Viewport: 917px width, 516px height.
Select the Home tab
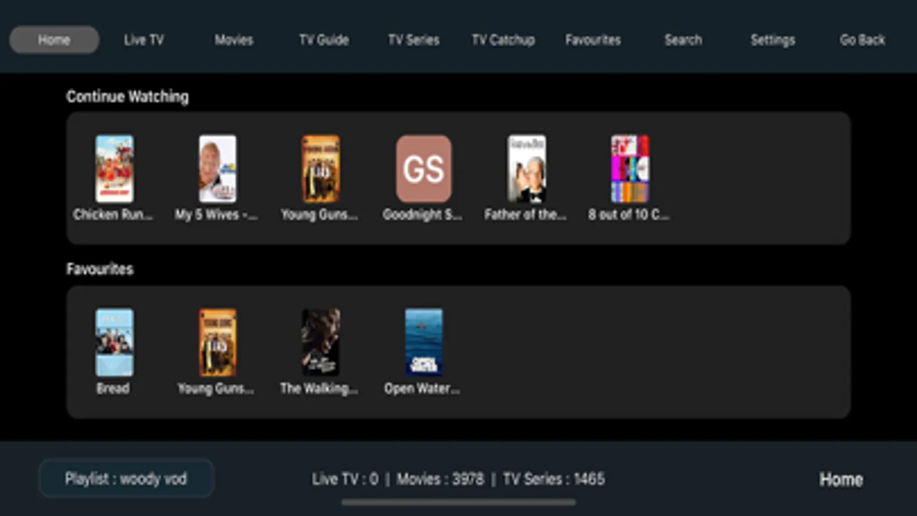[x=54, y=40]
